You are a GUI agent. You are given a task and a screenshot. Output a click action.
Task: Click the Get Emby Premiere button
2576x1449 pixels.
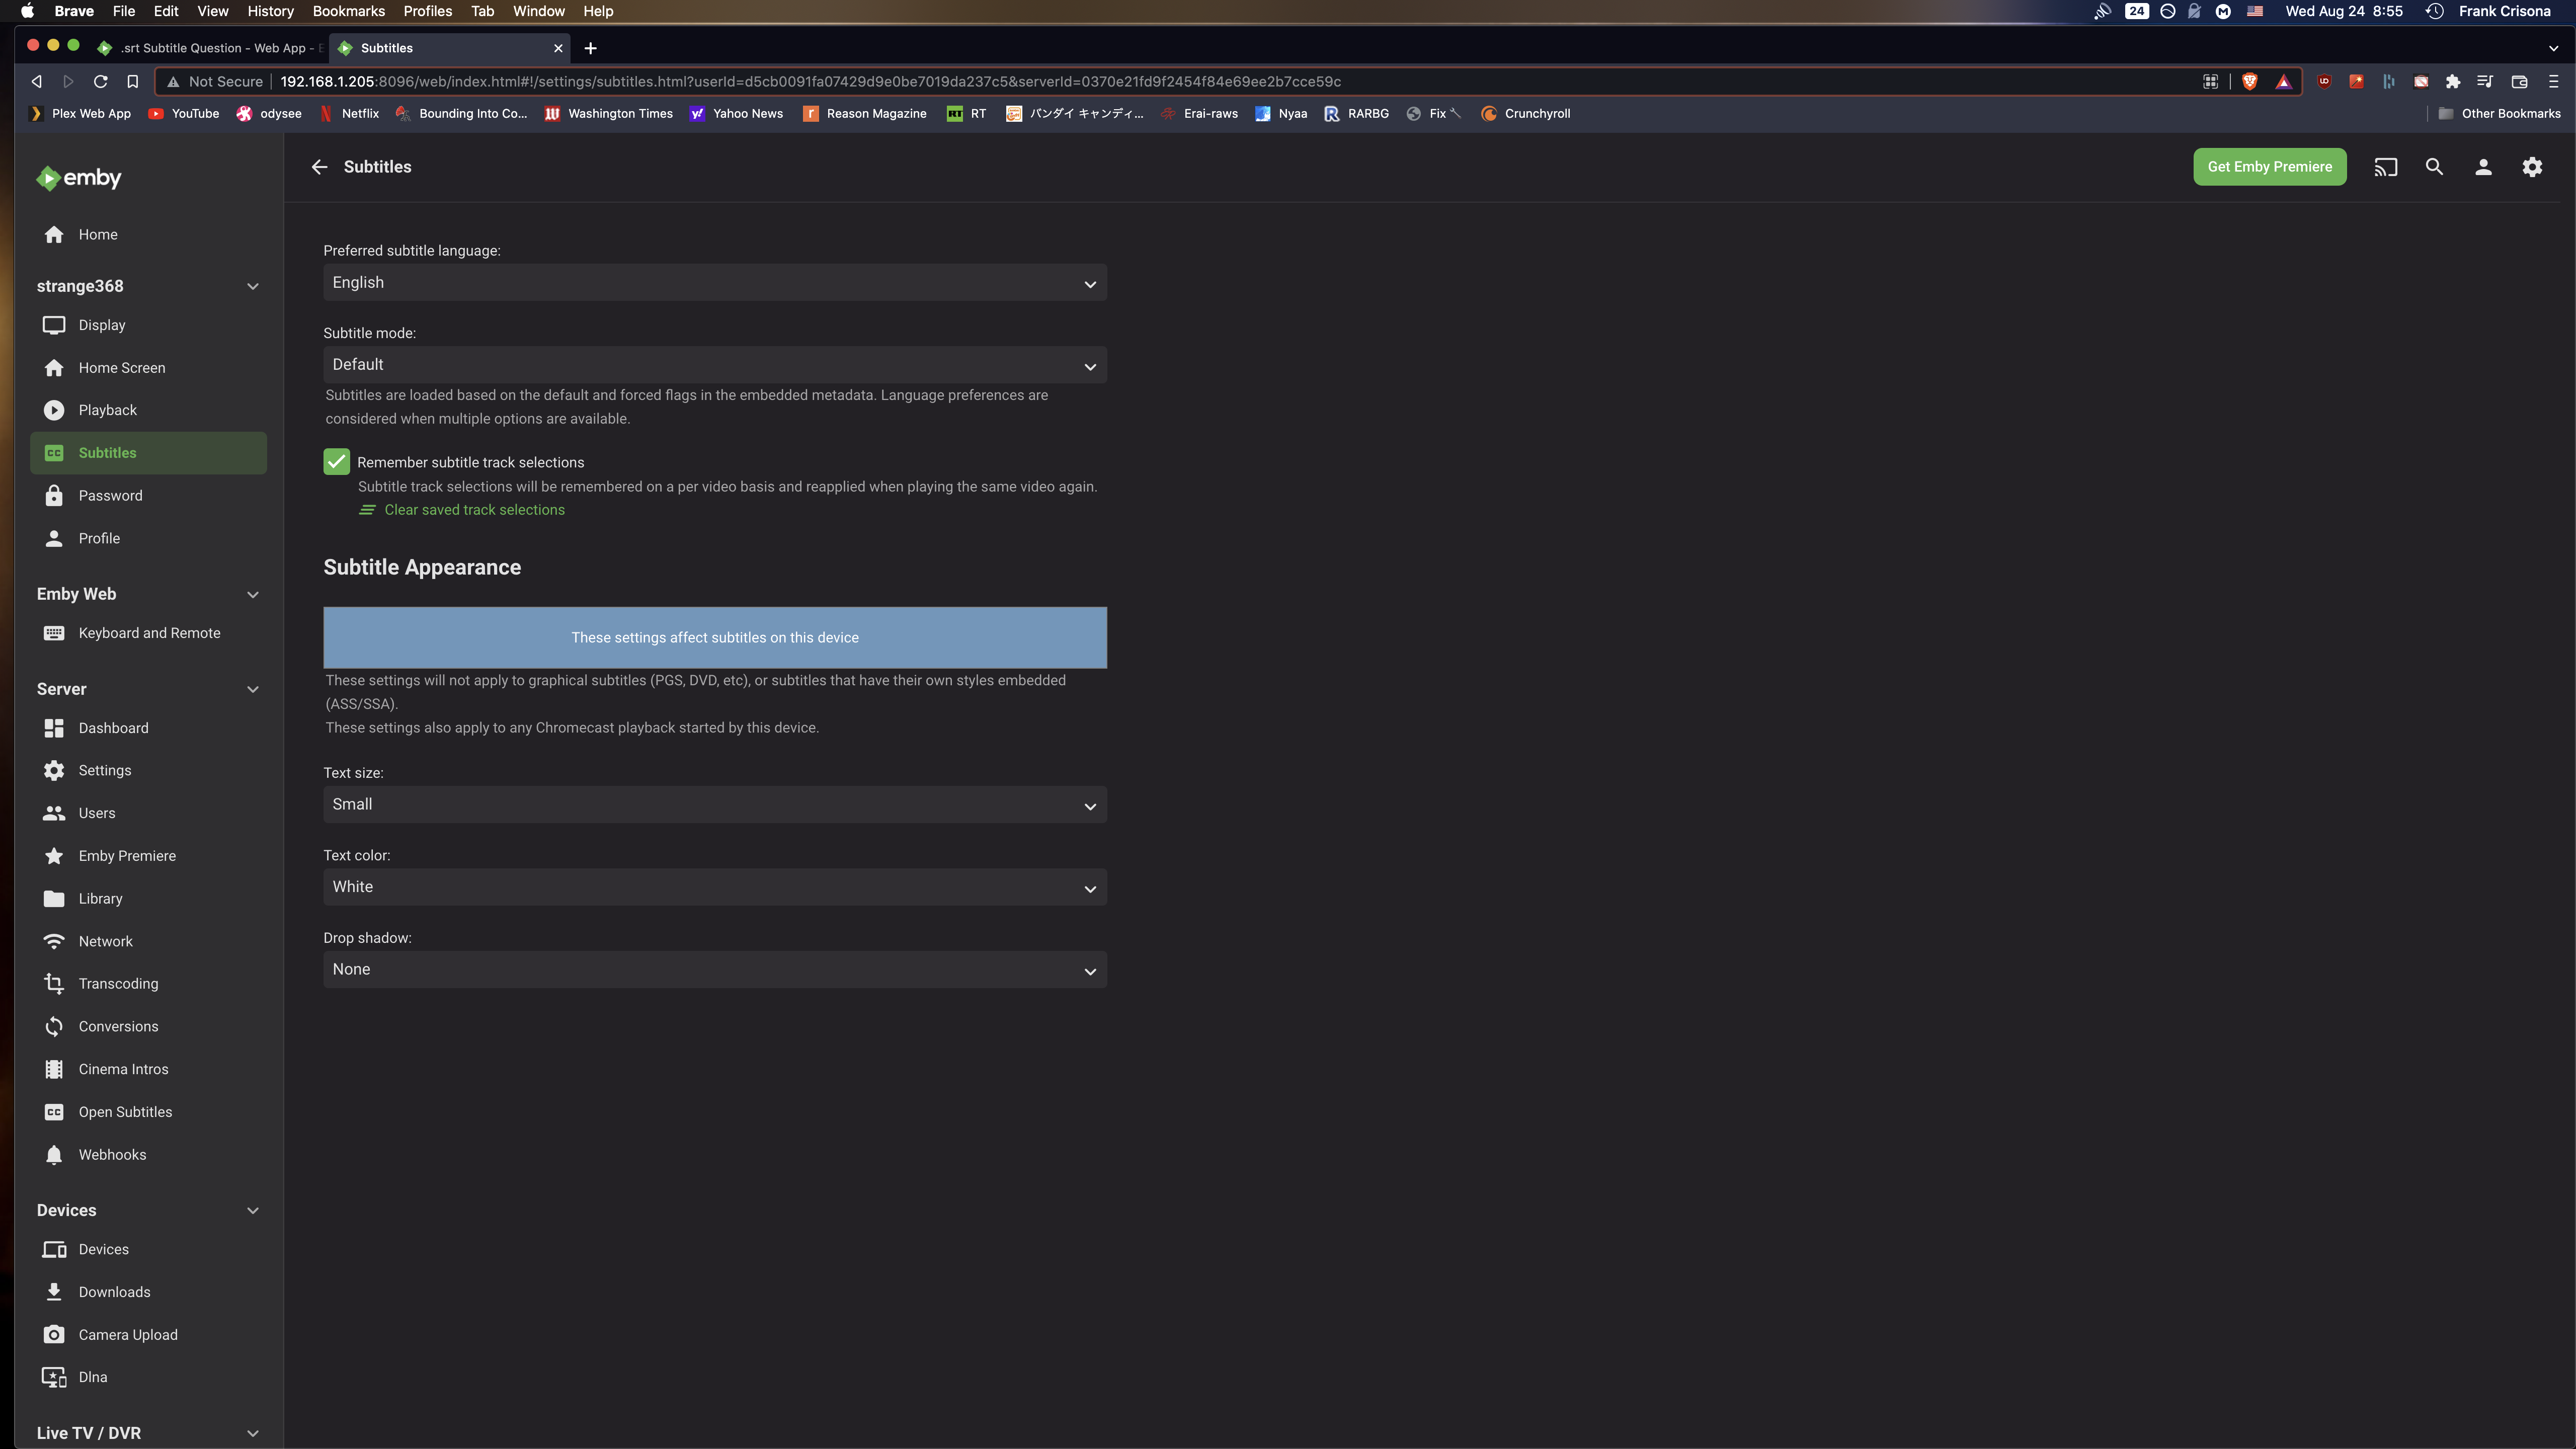pyautogui.click(x=2269, y=167)
